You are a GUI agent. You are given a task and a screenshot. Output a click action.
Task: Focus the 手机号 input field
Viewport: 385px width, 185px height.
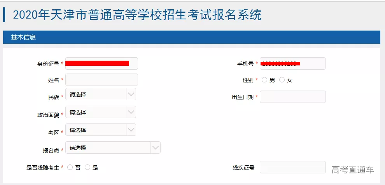(x=292, y=63)
